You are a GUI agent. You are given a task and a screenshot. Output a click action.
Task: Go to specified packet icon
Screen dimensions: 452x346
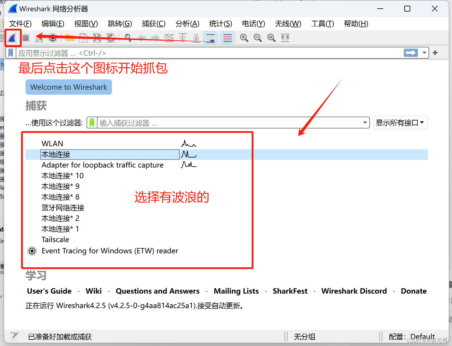169,38
